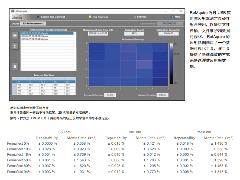240x180 pixels.
Task: Click the trash delete icon button
Action: pos(15,66)
